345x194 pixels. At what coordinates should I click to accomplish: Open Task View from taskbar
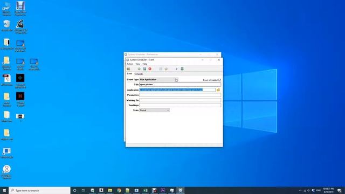(x=84, y=190)
